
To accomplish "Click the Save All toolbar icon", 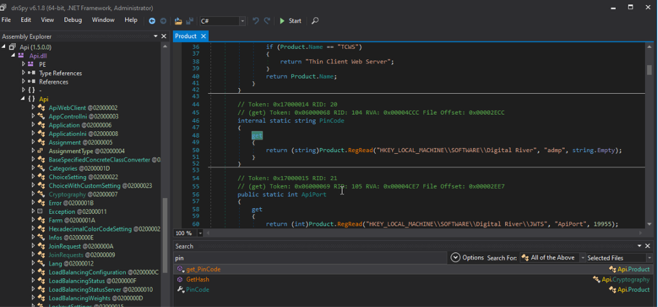I will pos(190,20).
